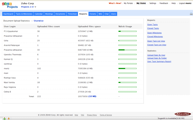Open the Open Tasks report

152,25
